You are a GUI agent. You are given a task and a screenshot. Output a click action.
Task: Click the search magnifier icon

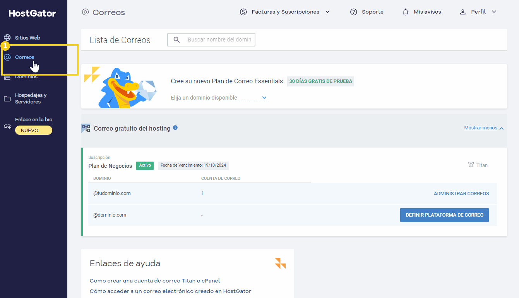[177, 40]
